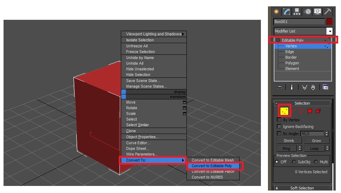
Task: Open the Create command panel tab
Action: tap(276, 12)
